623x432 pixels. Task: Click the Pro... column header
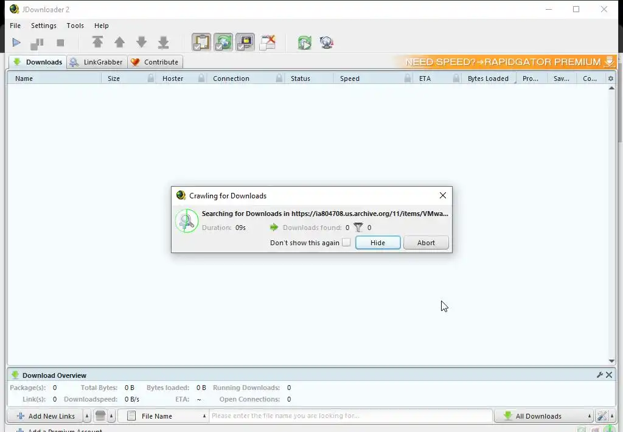531,78
